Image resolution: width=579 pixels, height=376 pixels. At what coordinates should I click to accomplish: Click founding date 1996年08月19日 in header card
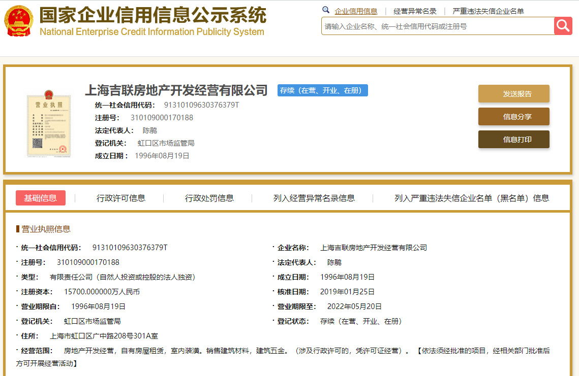point(162,156)
